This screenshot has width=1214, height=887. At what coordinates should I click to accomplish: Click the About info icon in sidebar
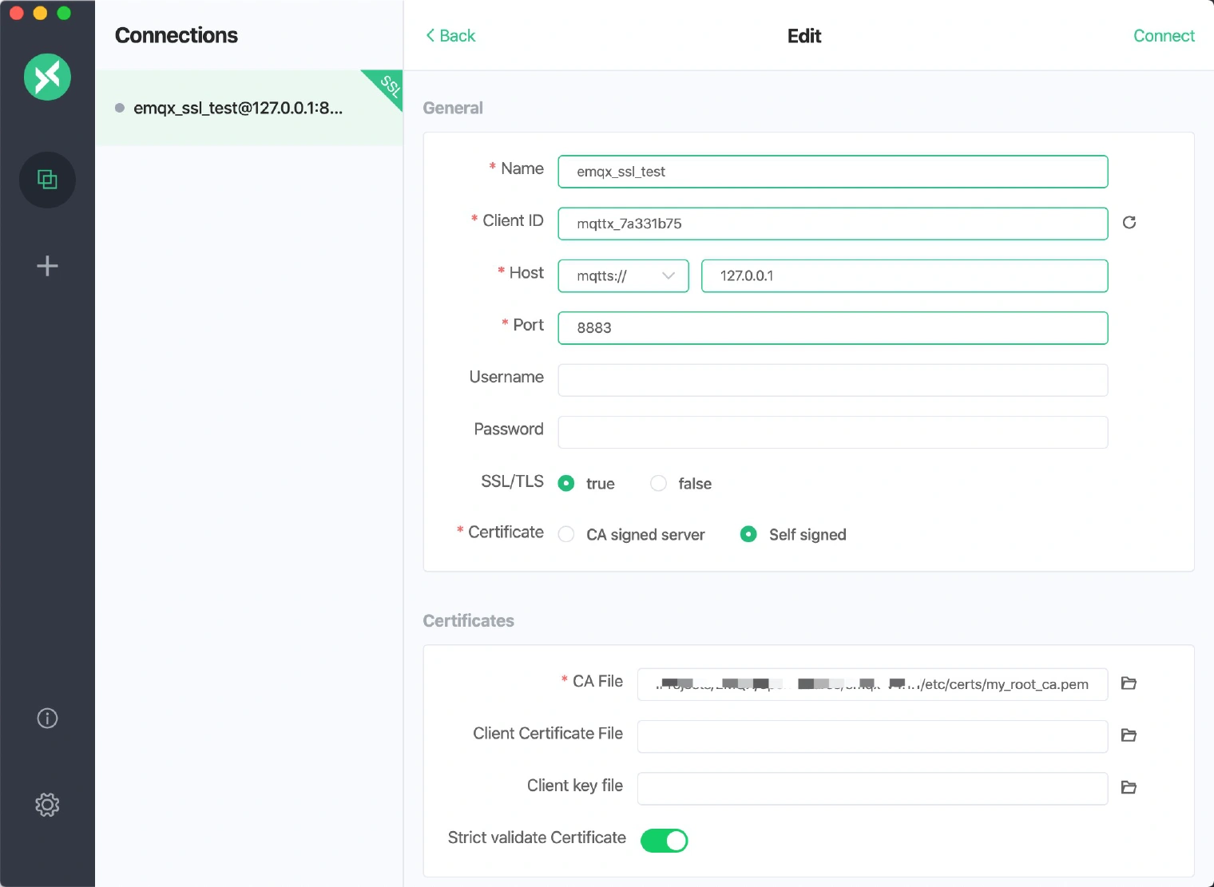point(47,719)
